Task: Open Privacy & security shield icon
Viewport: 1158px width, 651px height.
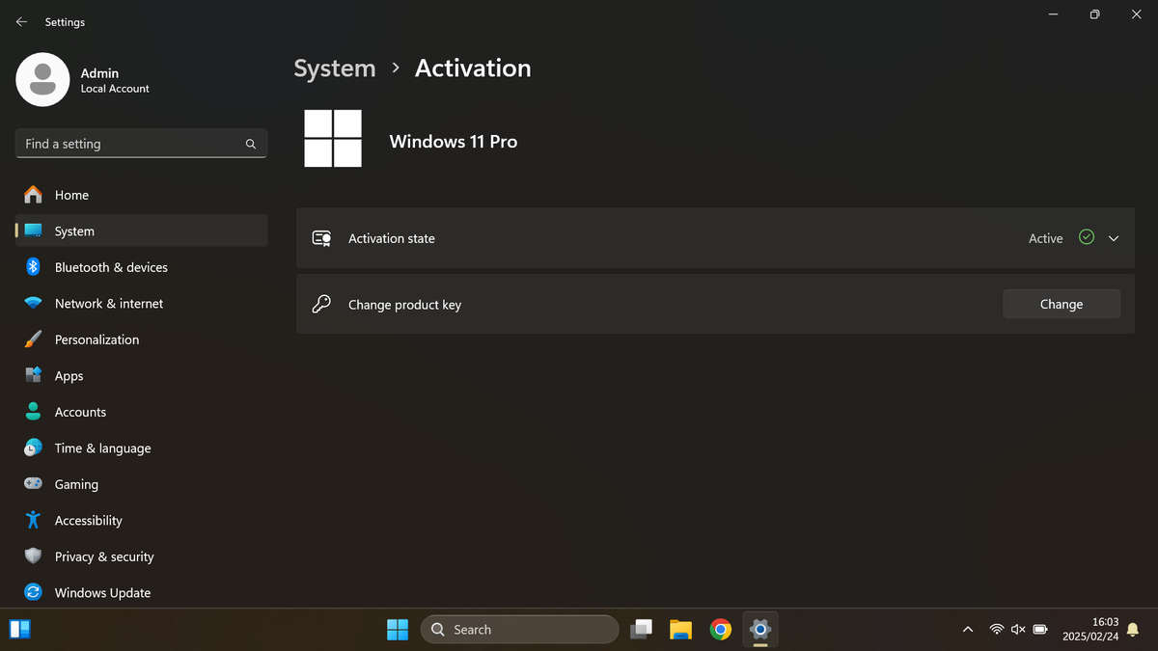Action: pos(33,556)
